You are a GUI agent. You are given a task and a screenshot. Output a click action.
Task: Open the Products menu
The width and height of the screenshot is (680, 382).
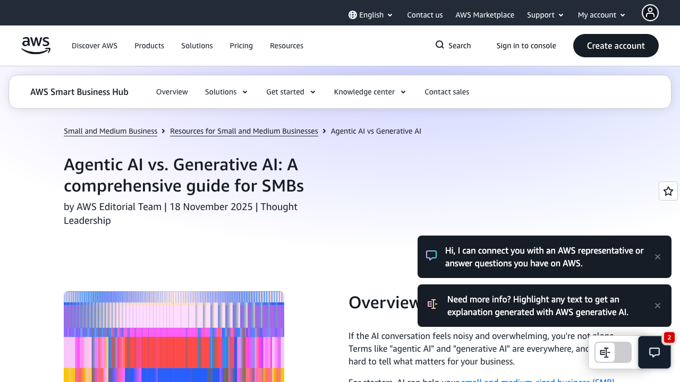click(x=149, y=46)
